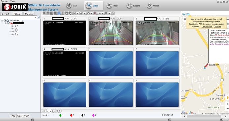Toggle the mute speaker icon in toolbar
Viewport: 229px width, 121px height.
pyautogui.click(x=95, y=13)
